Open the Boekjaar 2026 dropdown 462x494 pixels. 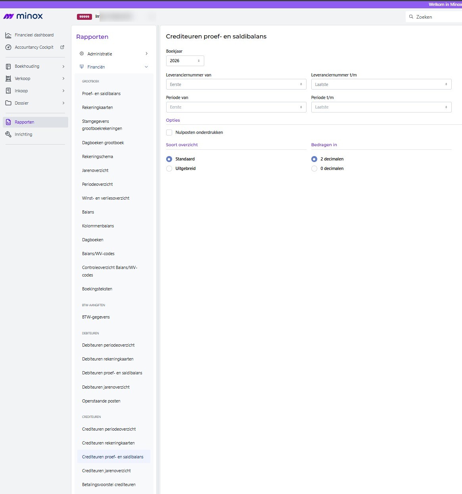(185, 61)
